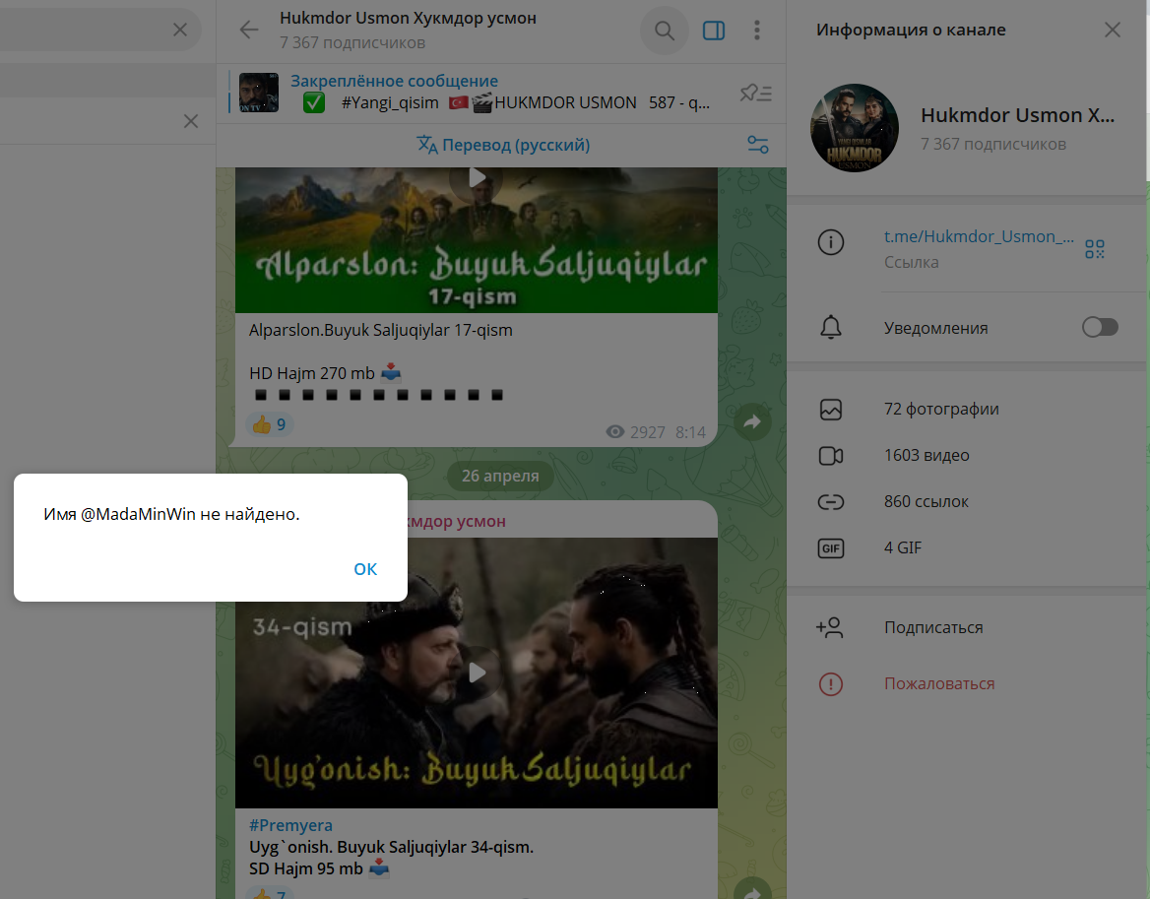This screenshot has height=899, width=1150.
Task: Open search in the channel
Action: [x=665, y=31]
